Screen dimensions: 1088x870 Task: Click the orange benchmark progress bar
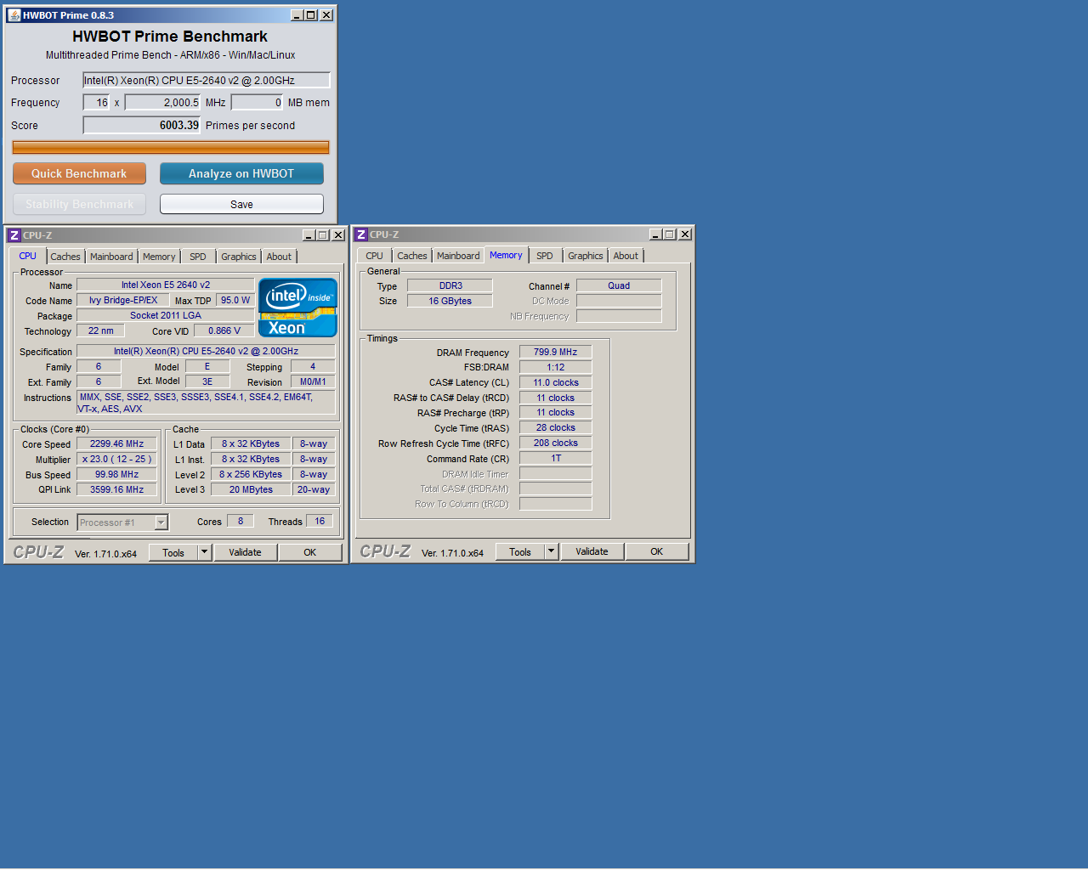tap(171, 147)
